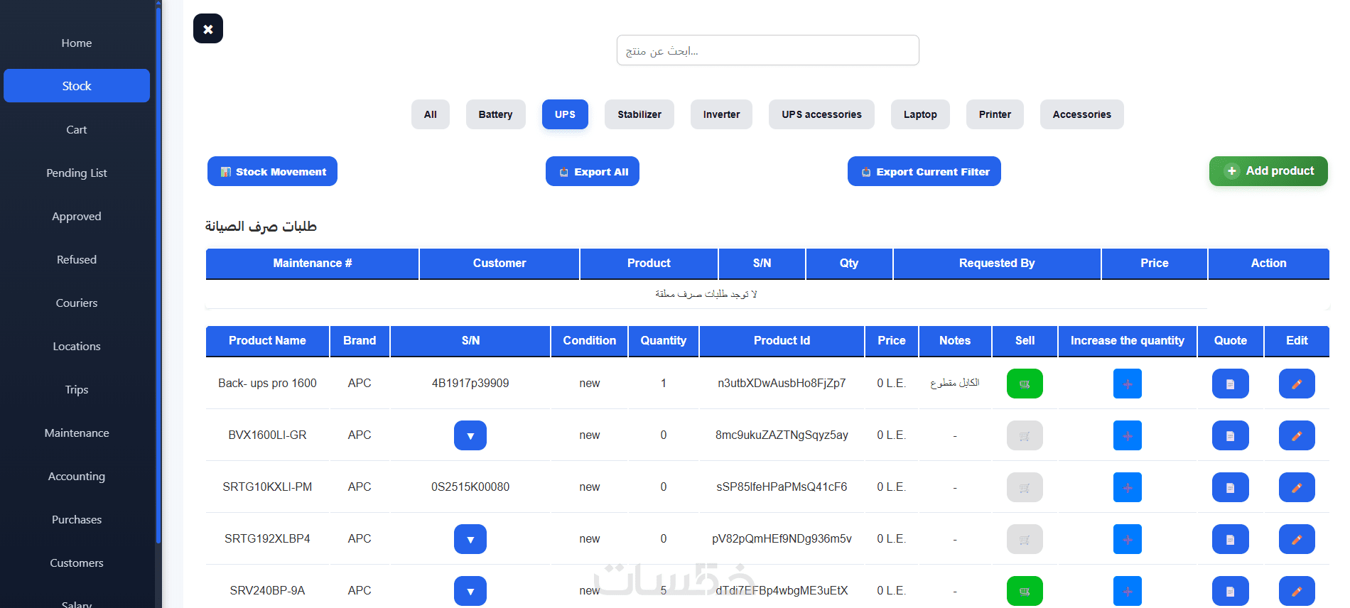The image size is (1350, 608).
Task: Click serial number 0S2515K00080
Action: point(470,487)
